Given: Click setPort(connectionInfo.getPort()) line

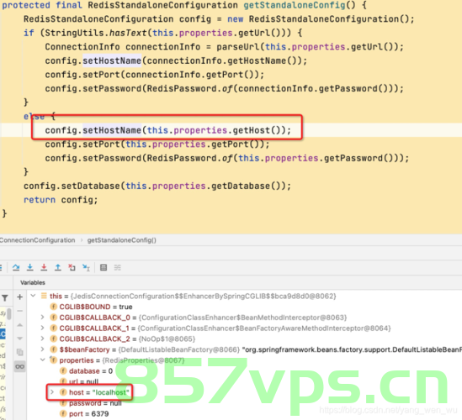Looking at the screenshot, I should [x=155, y=75].
